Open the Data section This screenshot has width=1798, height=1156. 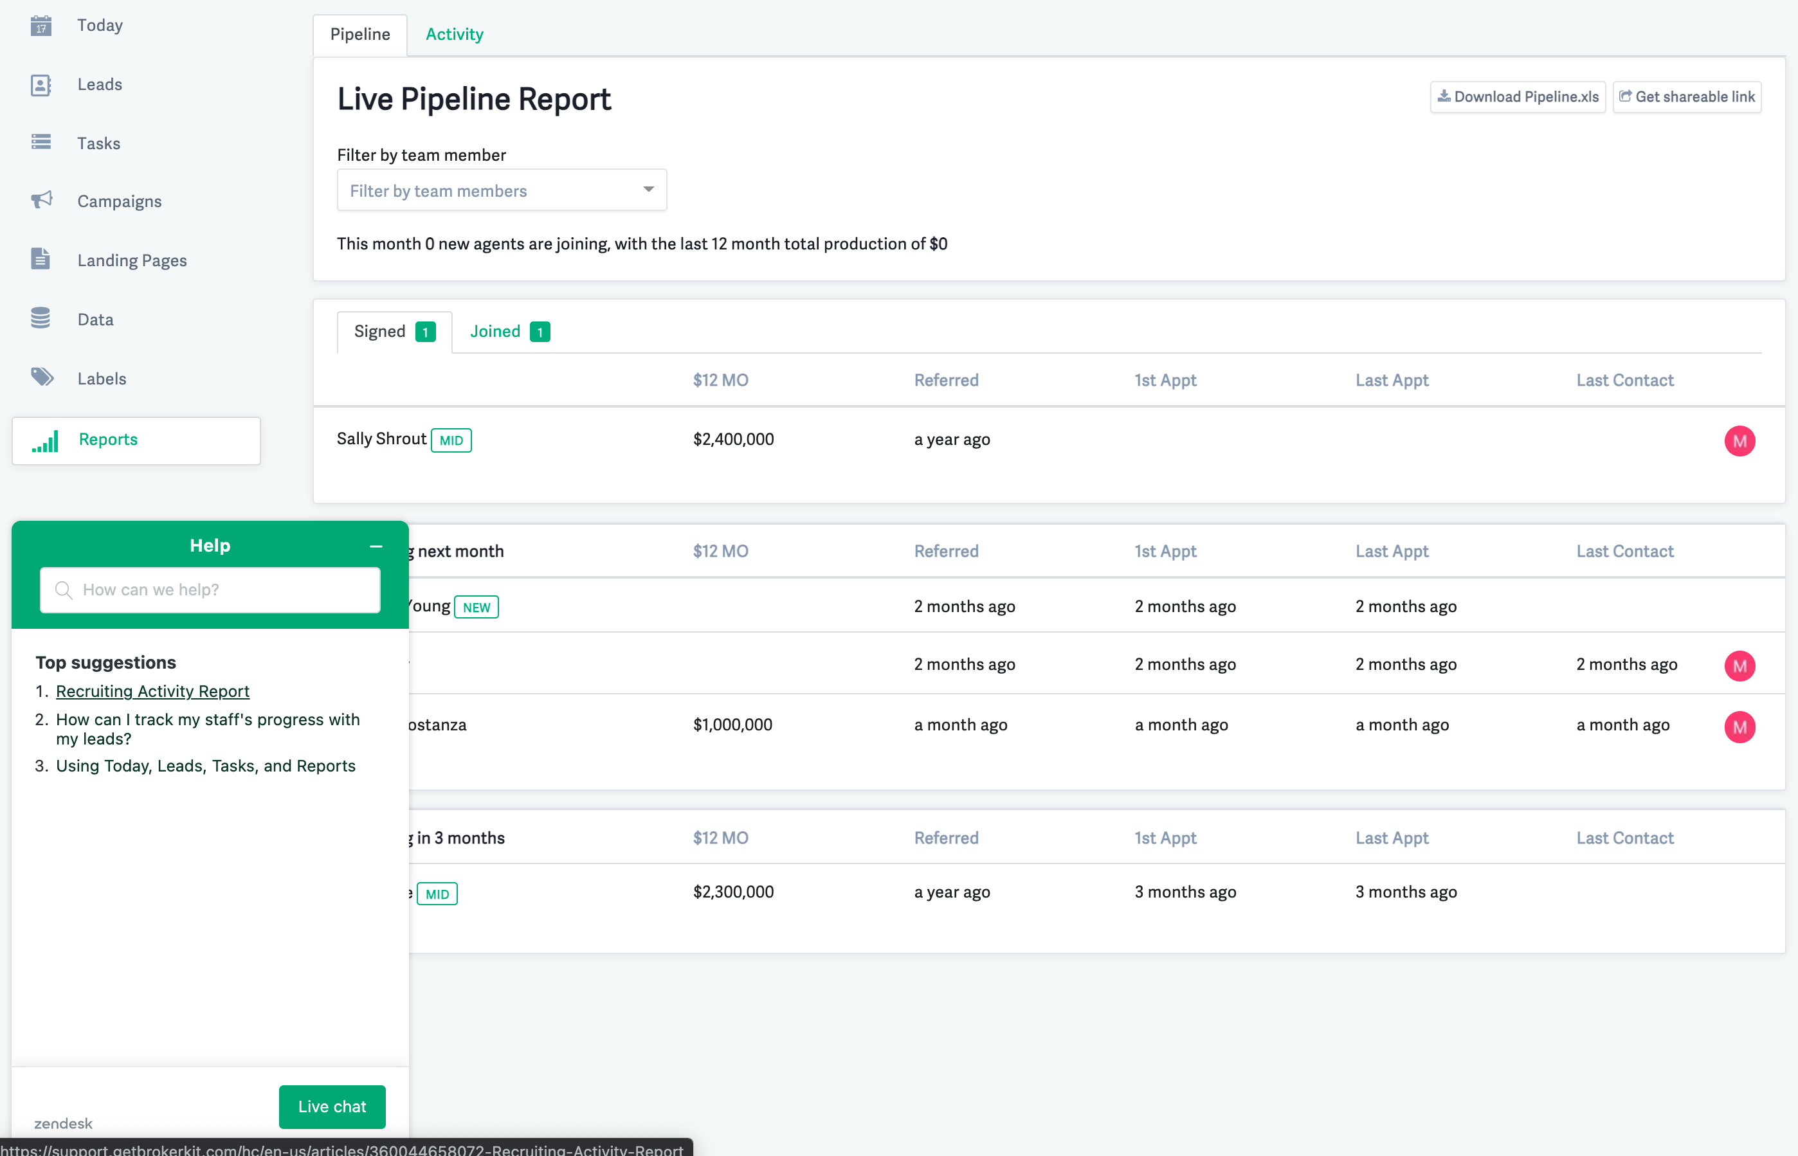[95, 320]
